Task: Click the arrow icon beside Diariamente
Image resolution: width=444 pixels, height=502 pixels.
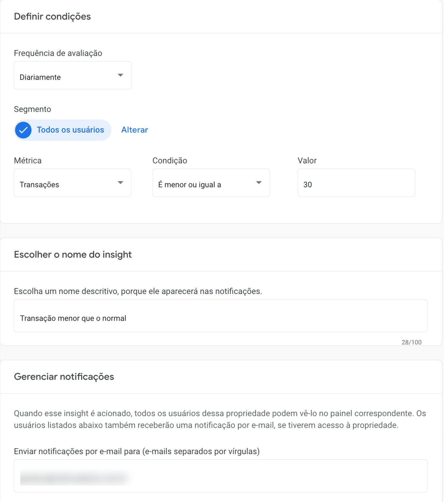Action: 120,75
